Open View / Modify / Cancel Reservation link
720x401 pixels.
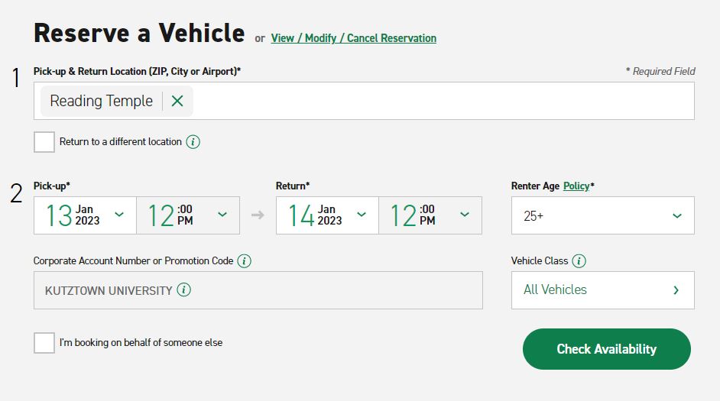(353, 38)
